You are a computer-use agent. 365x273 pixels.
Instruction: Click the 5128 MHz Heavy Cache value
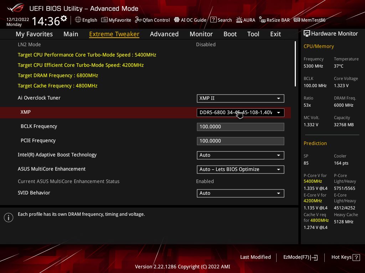344,222
